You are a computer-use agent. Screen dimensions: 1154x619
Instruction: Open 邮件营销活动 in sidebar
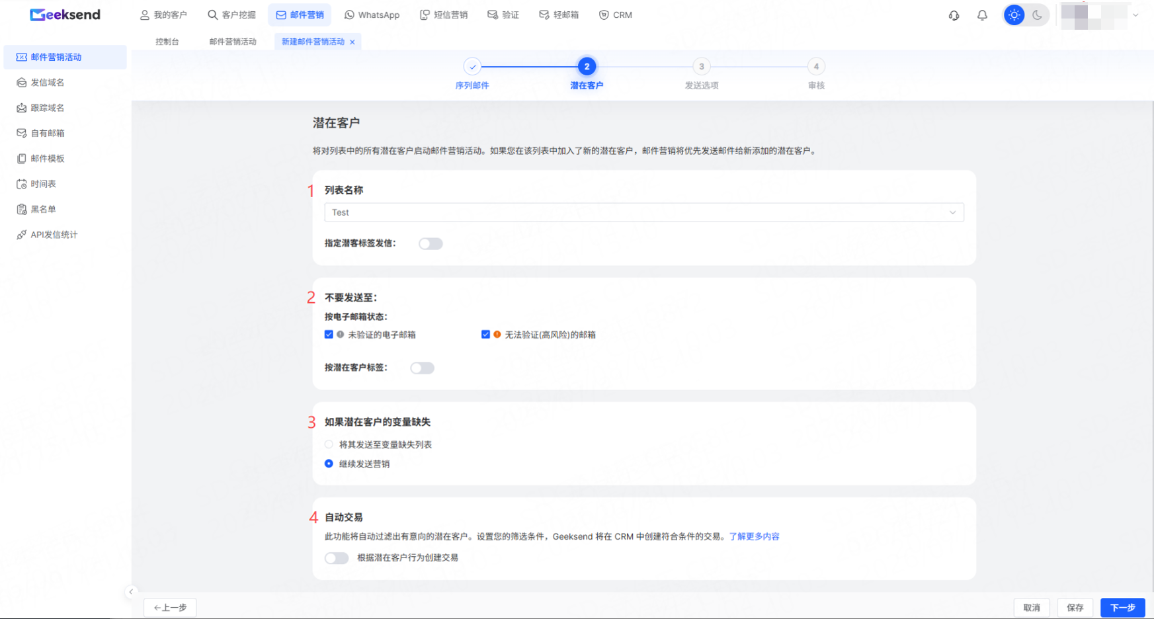(65, 57)
